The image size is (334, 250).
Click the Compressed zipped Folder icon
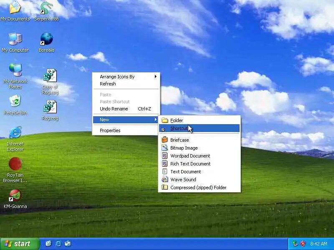point(164,187)
